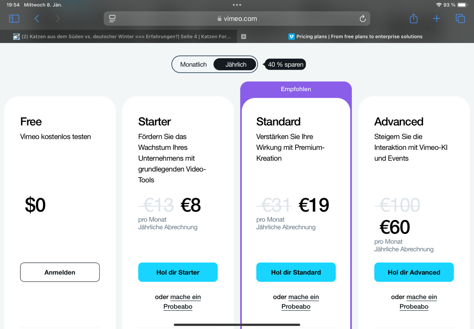The width and height of the screenshot is (474, 329).
Task: Click Hol dir Starter button
Action: tap(178, 272)
